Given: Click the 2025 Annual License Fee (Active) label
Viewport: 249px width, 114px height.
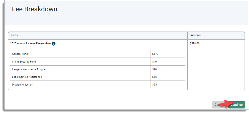Looking at the screenshot, I should tap(31, 44).
